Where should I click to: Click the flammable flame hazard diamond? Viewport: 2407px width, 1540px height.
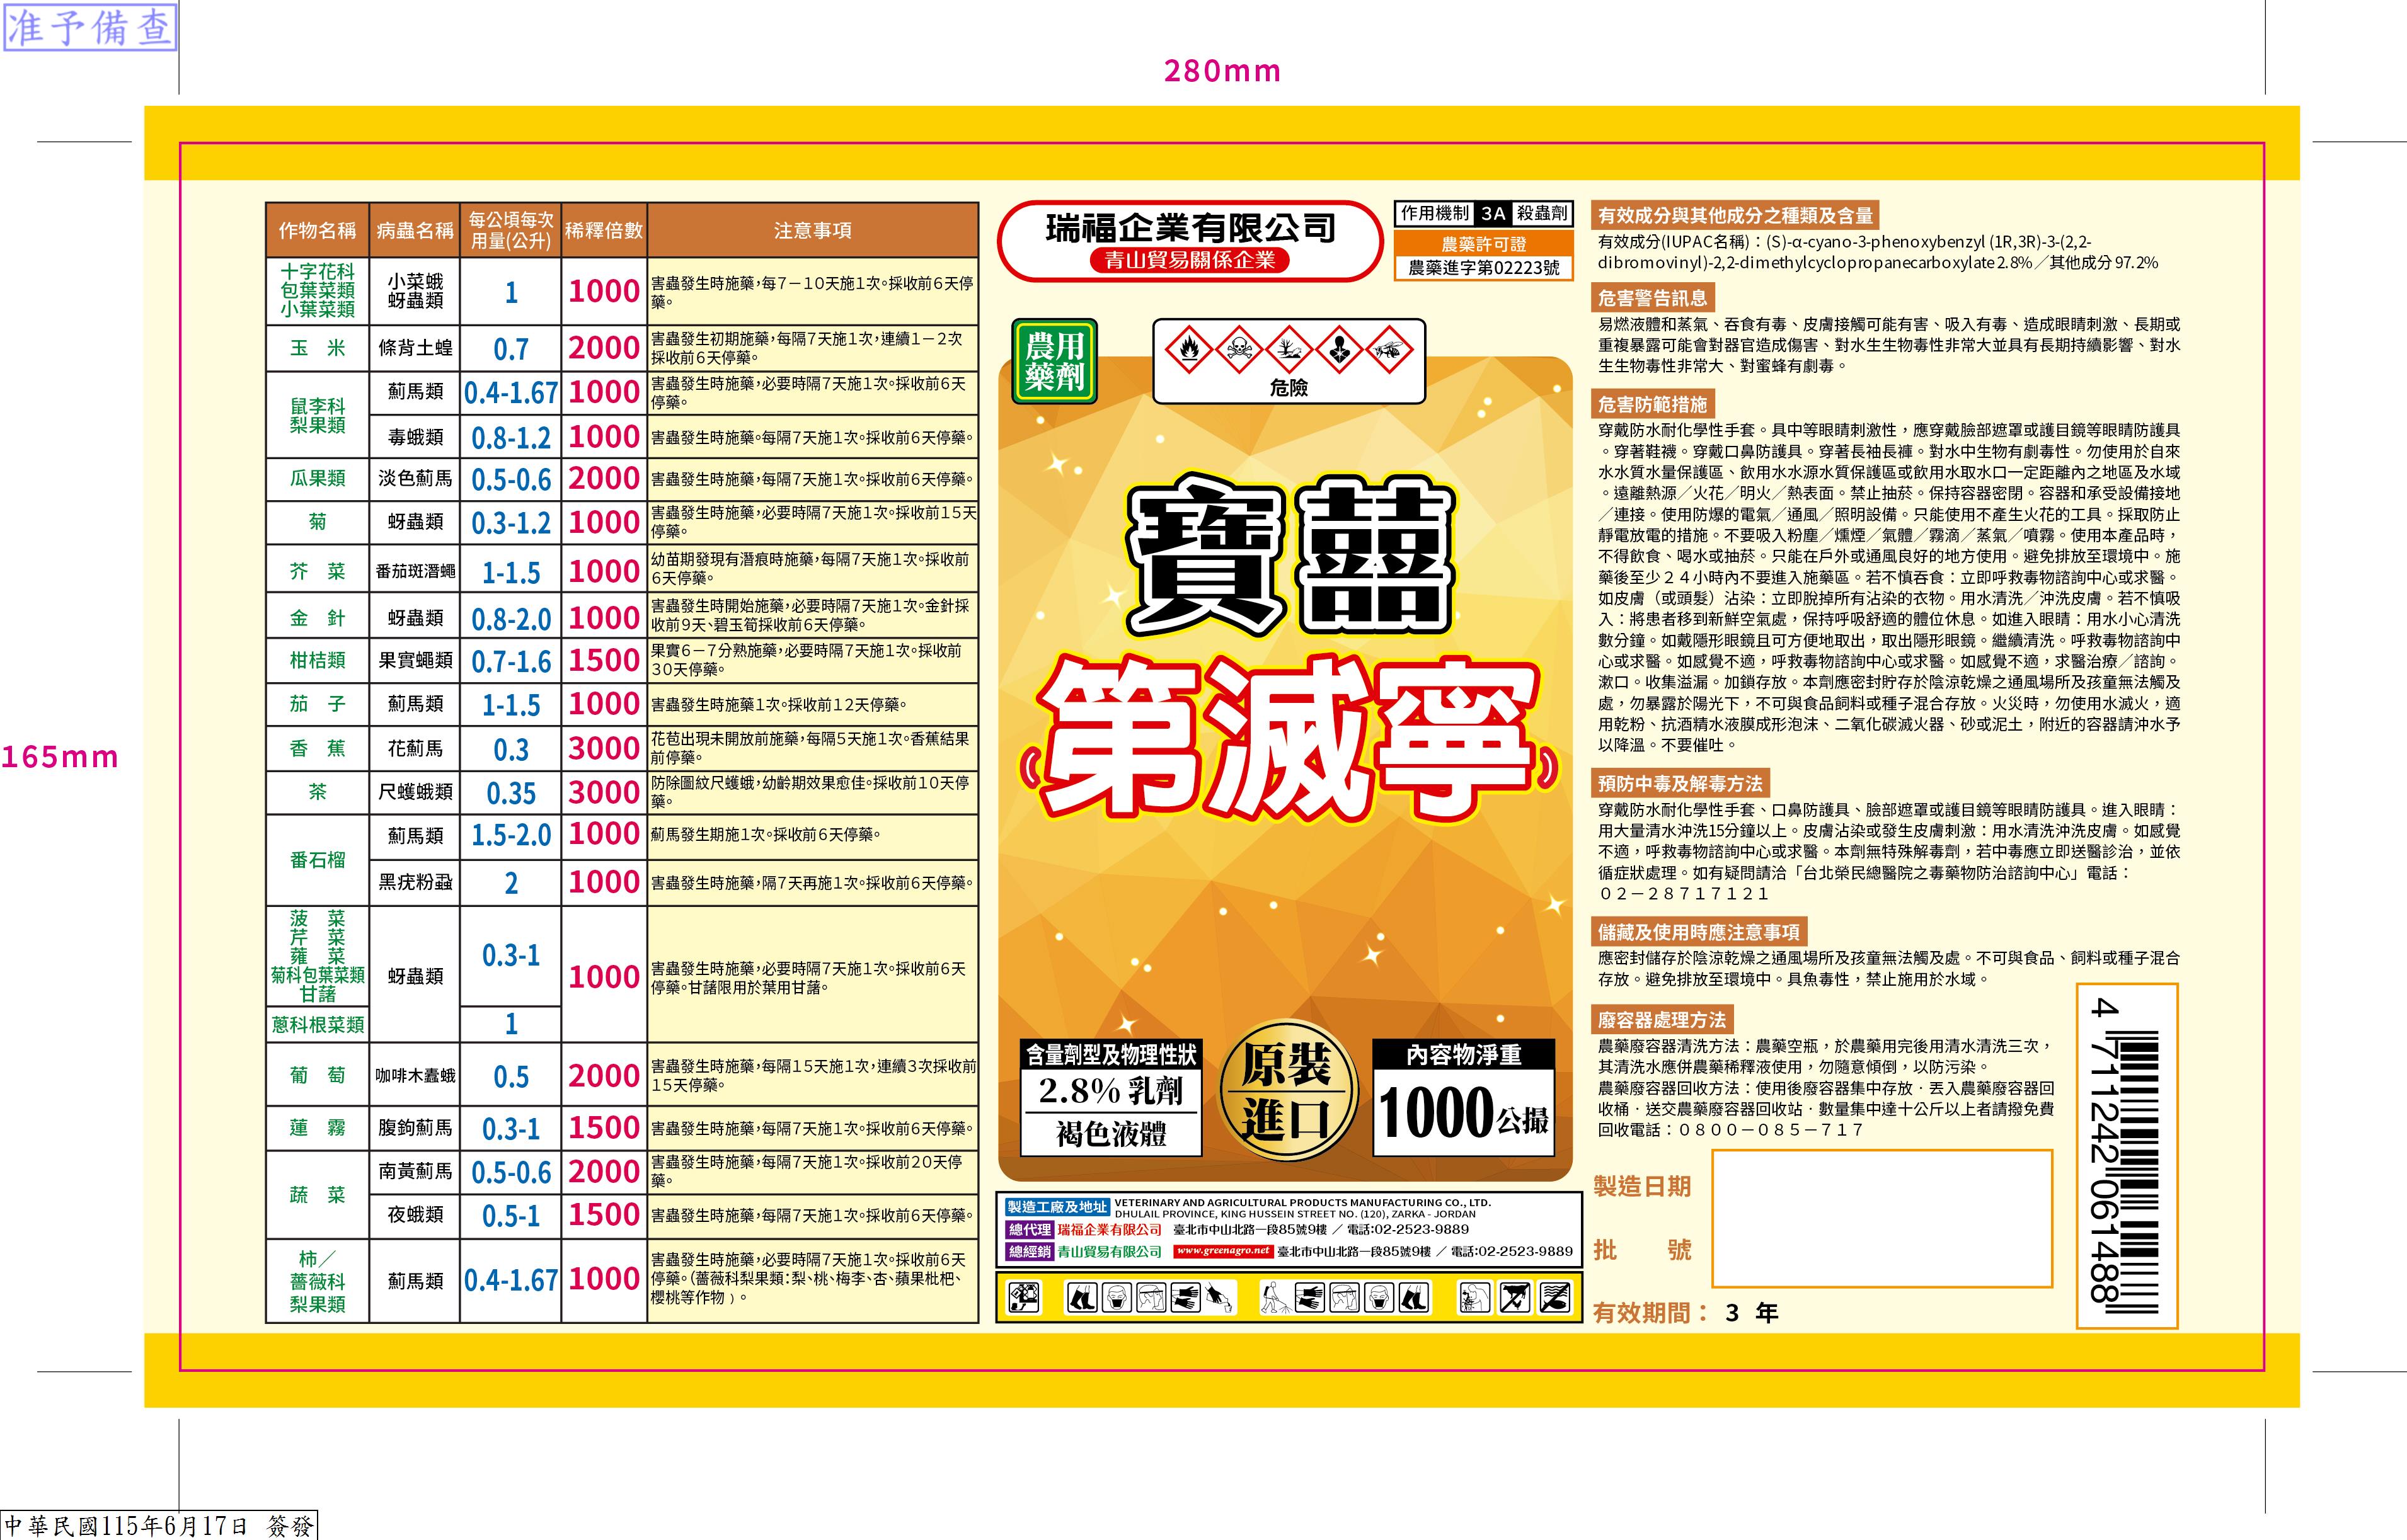coord(1190,349)
